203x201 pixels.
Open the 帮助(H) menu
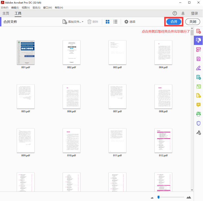coord(59,8)
